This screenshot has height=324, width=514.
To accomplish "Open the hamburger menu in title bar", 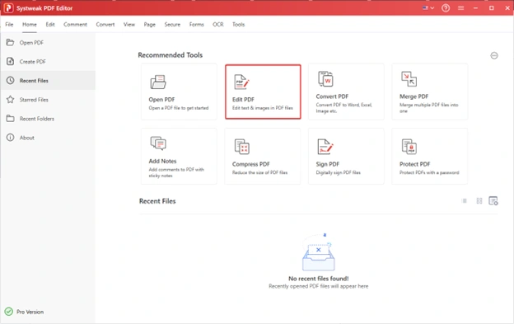I will [461, 8].
